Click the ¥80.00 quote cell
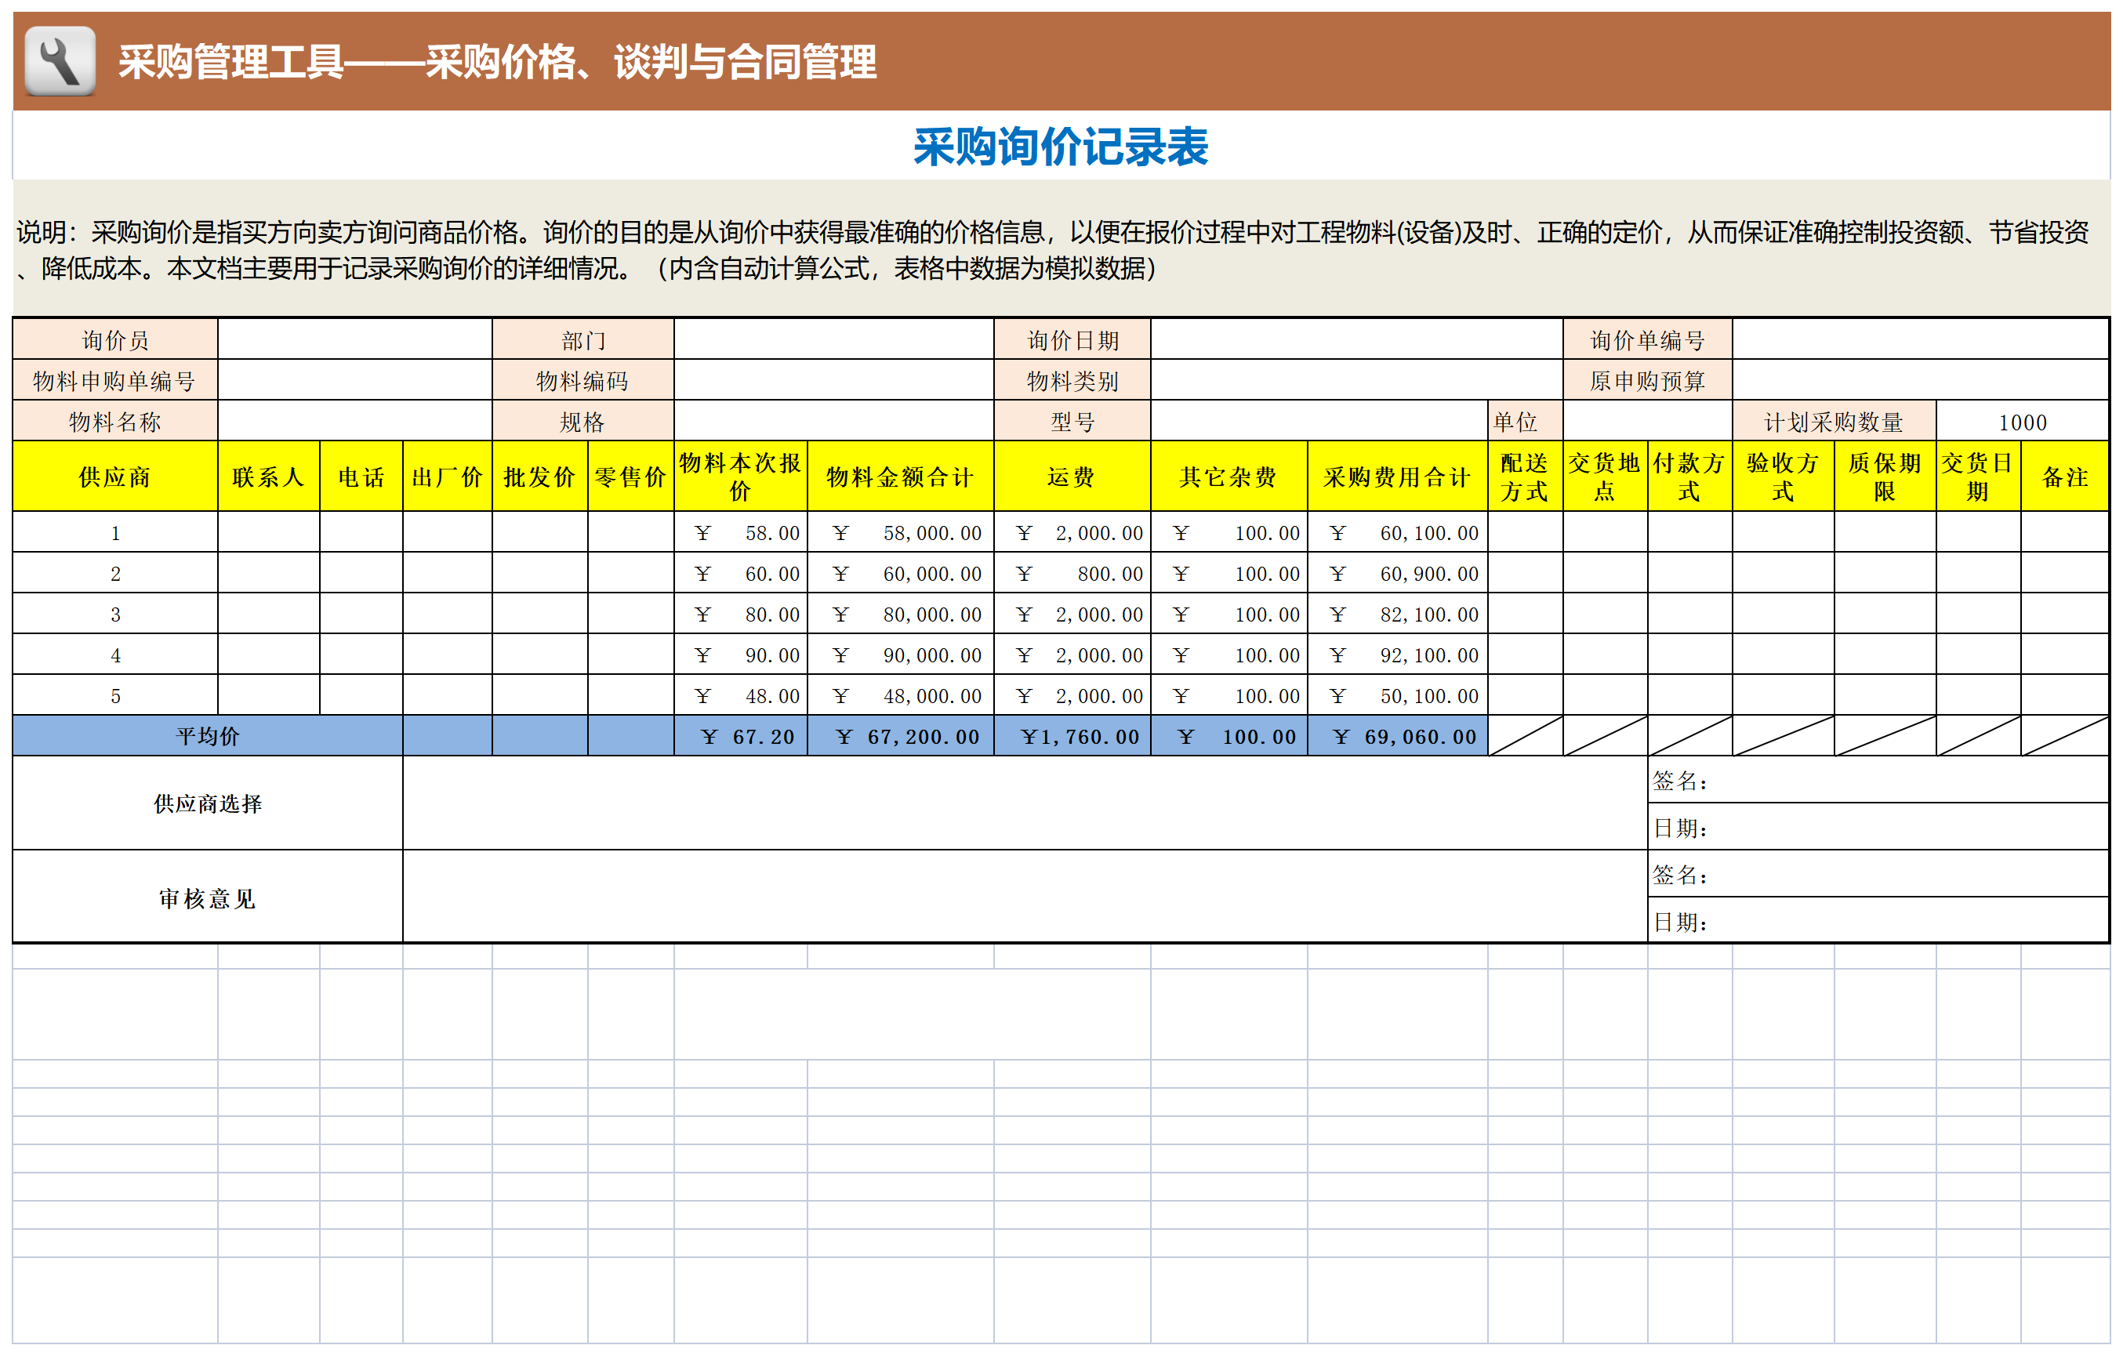2123x1356 pixels. pos(741,614)
